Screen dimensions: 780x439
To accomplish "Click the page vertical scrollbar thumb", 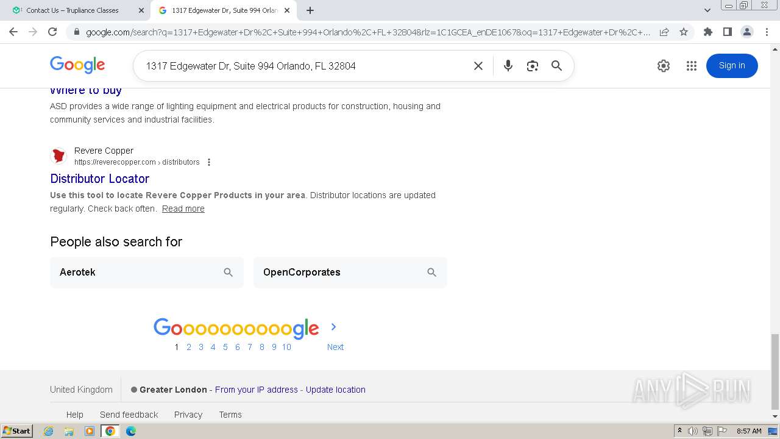I will click(775, 372).
